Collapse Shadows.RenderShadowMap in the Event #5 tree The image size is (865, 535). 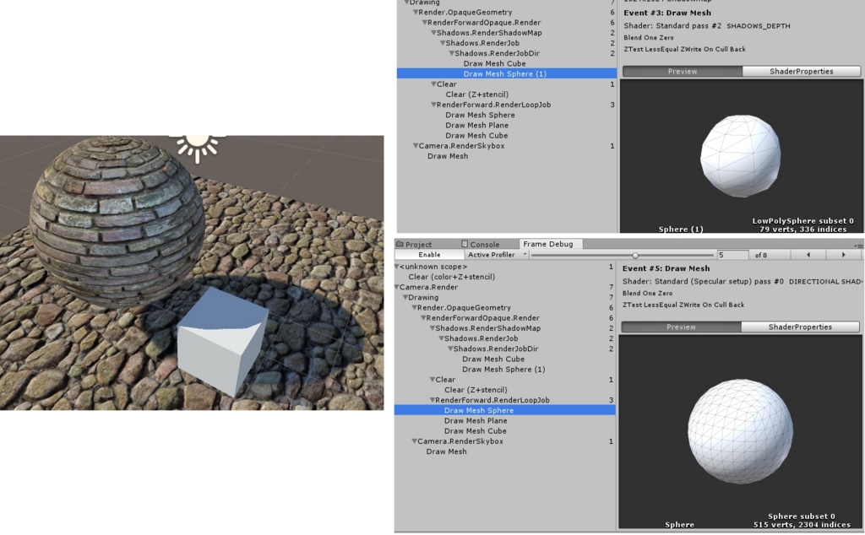pyautogui.click(x=432, y=328)
